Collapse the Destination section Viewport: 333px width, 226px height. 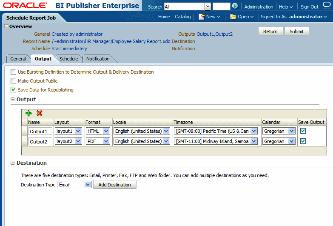coord(12,163)
